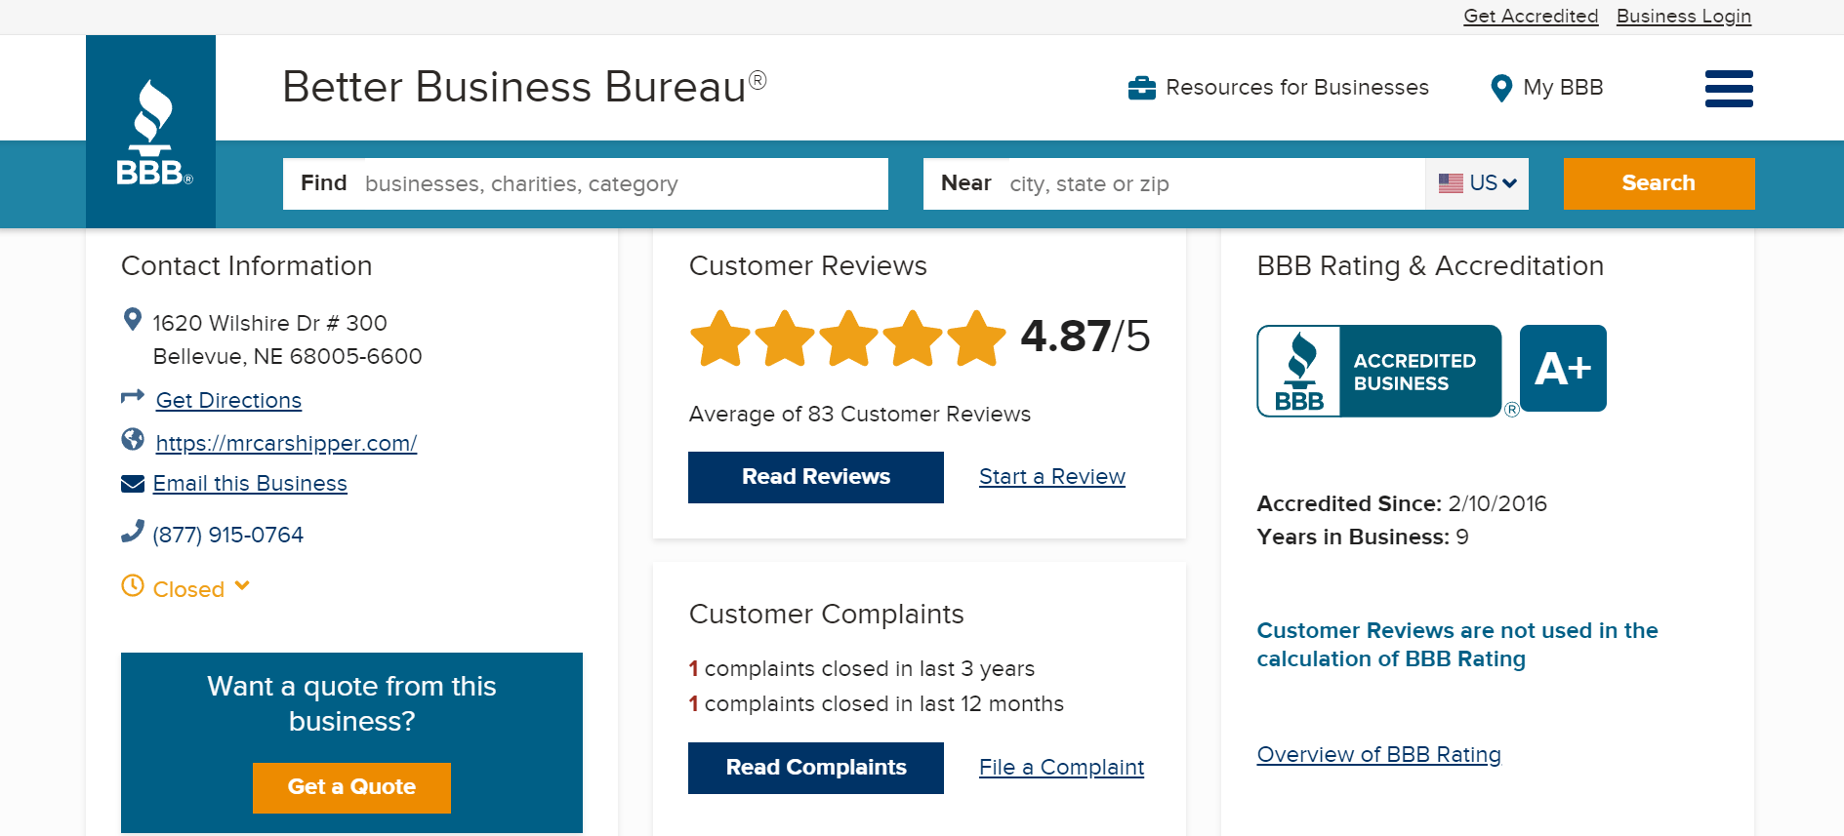Screen dimensions: 1844x836
Task: Click the briefcase icon beside Resources
Action: coord(1141,88)
